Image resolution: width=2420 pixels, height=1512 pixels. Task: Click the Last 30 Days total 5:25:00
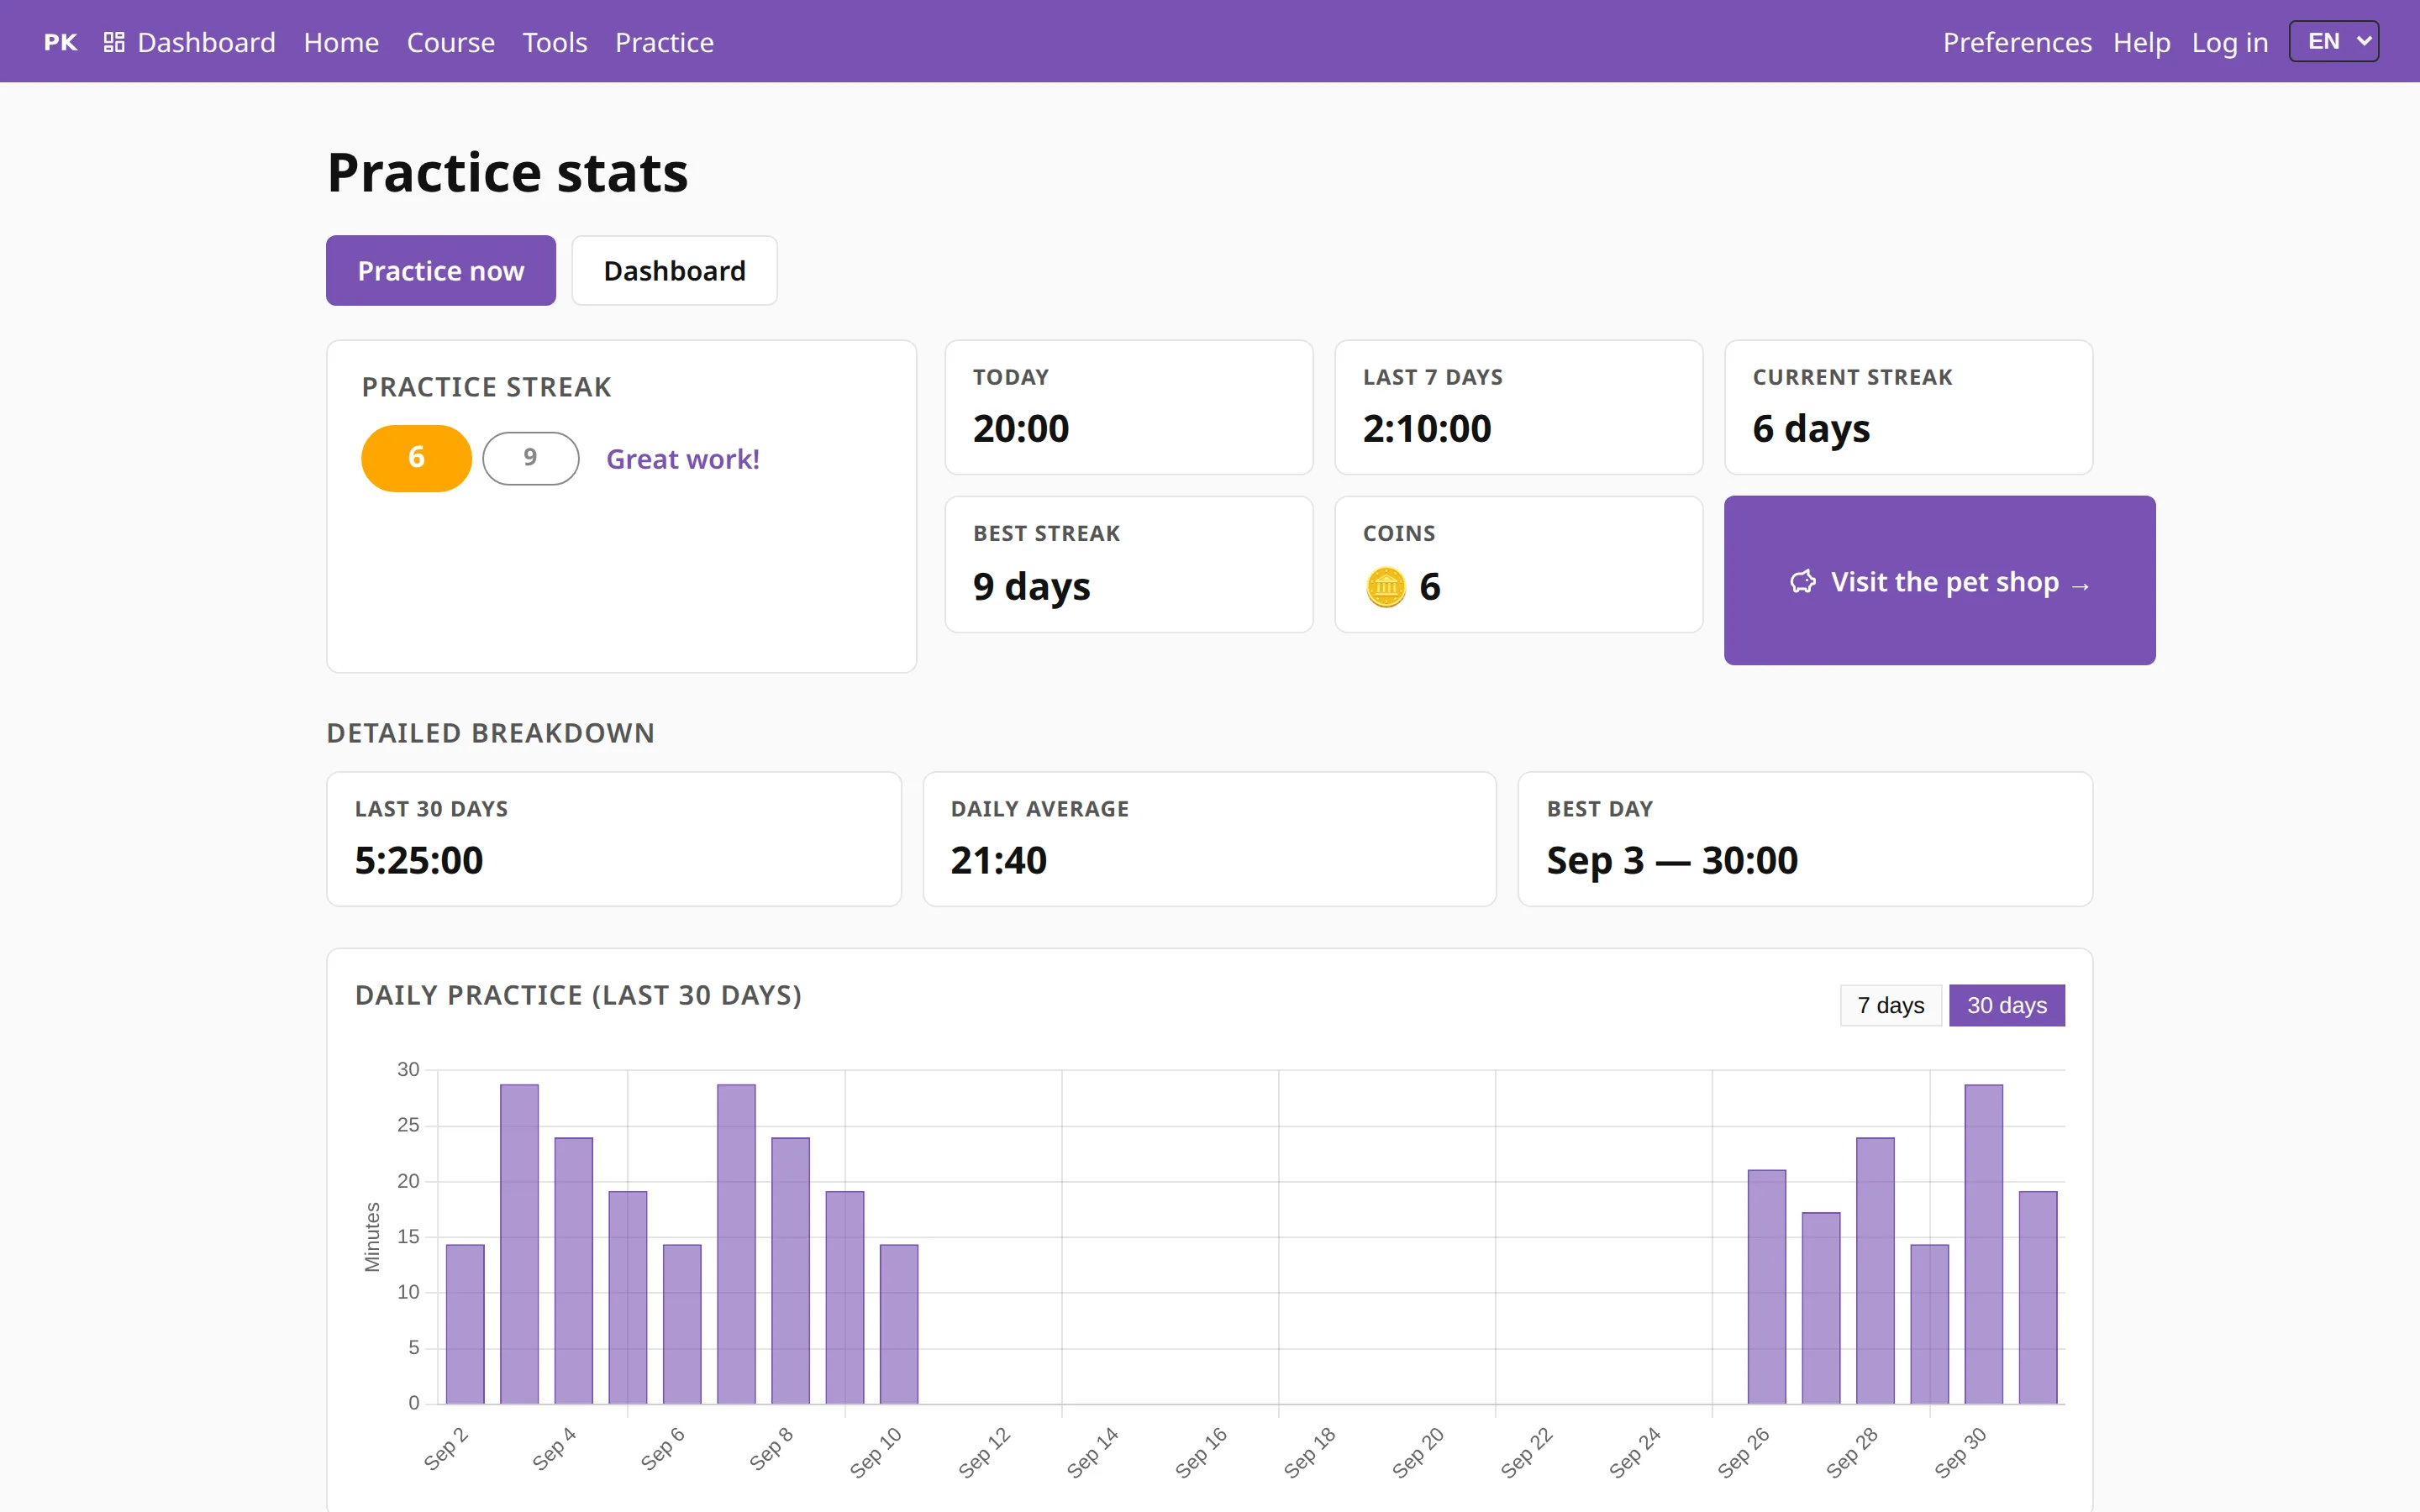(418, 860)
